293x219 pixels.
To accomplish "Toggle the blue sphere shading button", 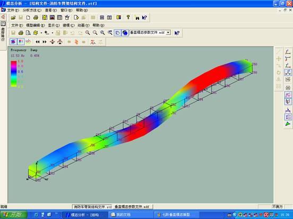I will pos(125,33).
